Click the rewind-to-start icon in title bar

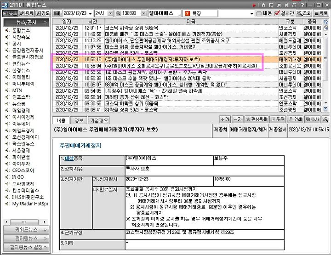coord(286,5)
